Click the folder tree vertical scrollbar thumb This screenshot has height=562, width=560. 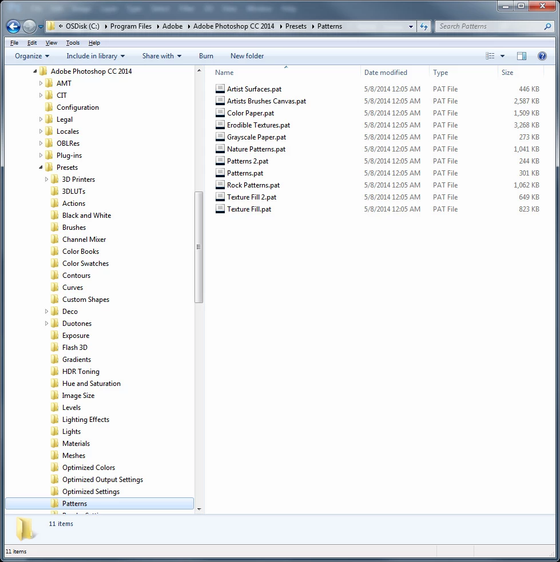198,247
